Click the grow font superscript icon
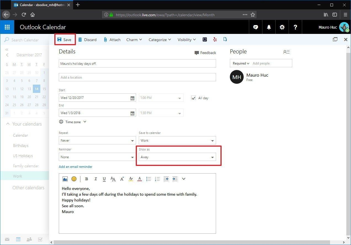 (x=122, y=179)
